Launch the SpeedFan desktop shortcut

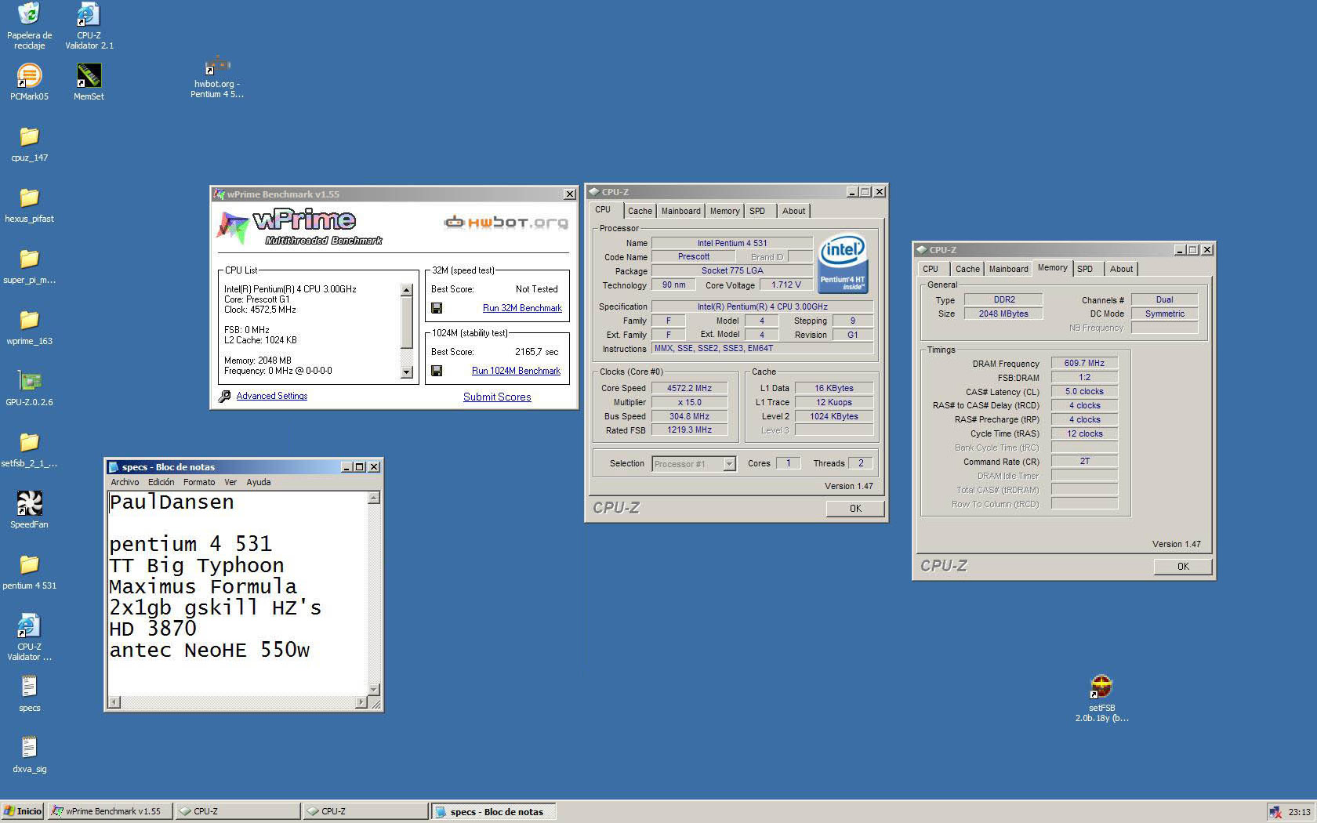click(29, 509)
